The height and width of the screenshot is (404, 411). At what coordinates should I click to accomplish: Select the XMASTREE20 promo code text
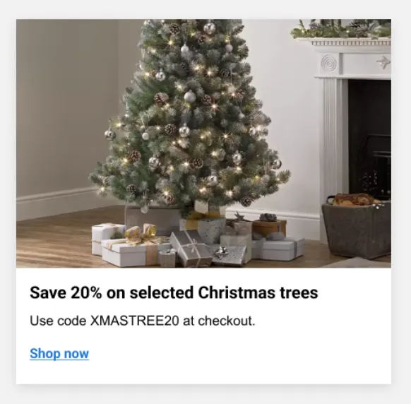pos(135,321)
